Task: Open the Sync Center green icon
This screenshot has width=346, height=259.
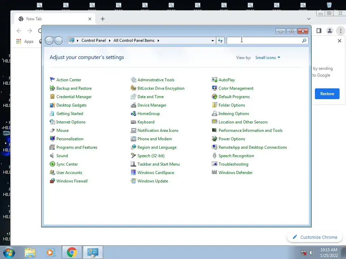Action: (x=52, y=164)
